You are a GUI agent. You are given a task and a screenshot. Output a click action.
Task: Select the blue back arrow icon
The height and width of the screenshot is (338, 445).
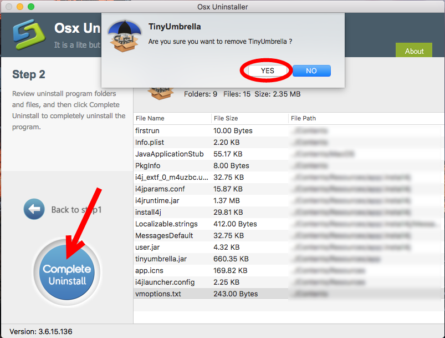click(x=34, y=209)
